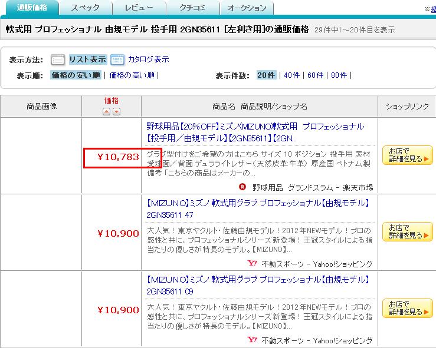Open the 2GN35611 47 product link
Screen dimensions: 436x348
257,208
